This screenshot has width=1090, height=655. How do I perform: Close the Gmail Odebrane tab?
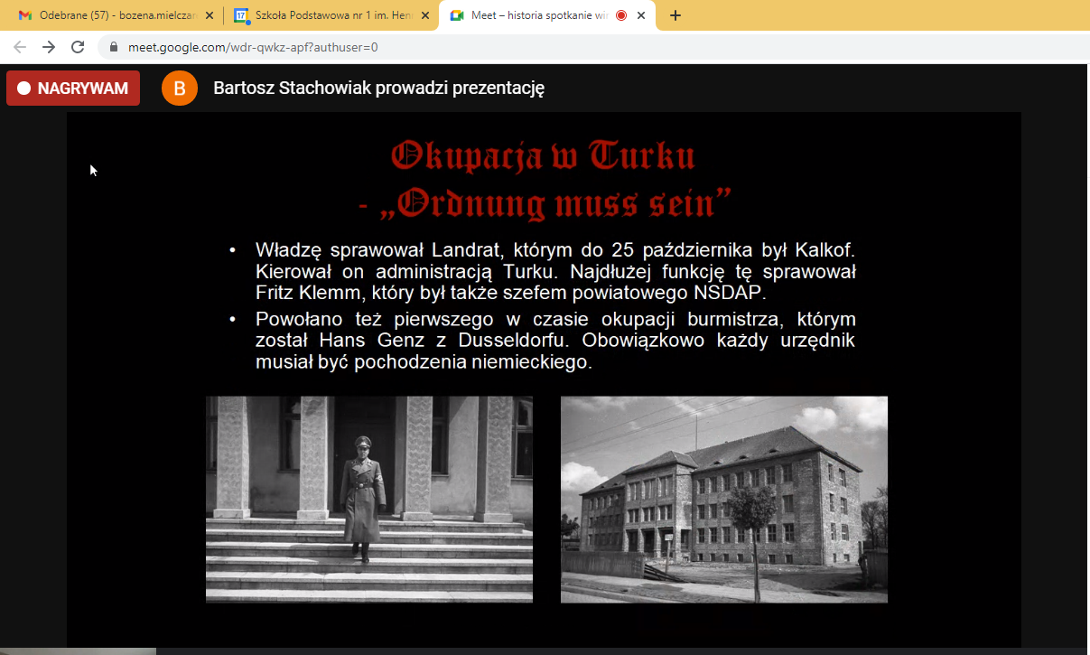click(210, 15)
